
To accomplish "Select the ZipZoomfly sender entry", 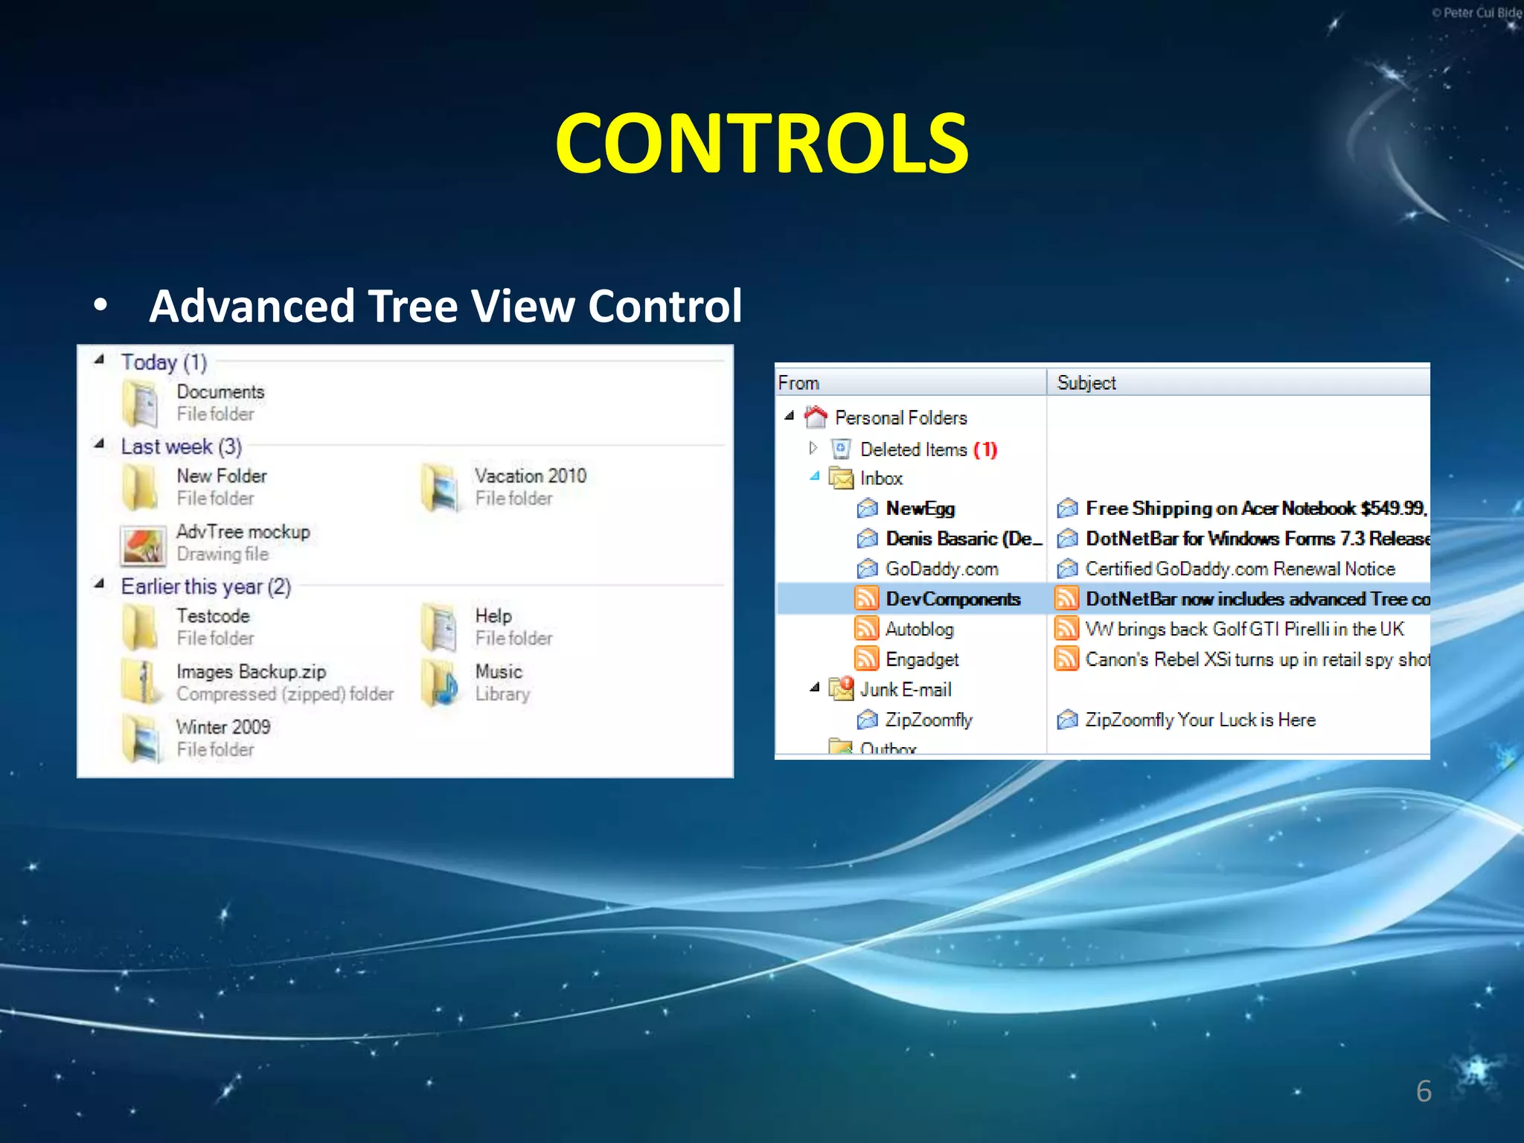I will (x=928, y=720).
